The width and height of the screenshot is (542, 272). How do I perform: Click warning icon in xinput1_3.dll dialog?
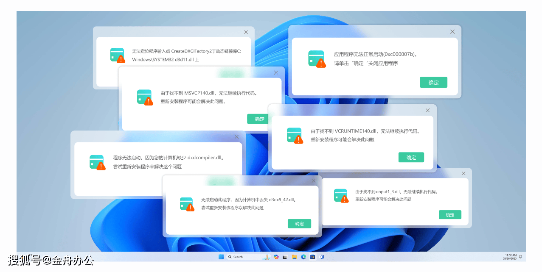[x=341, y=195]
